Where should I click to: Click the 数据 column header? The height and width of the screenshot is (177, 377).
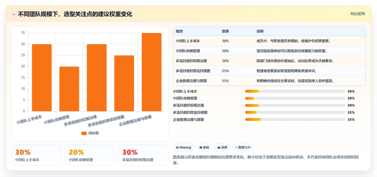tap(225, 31)
